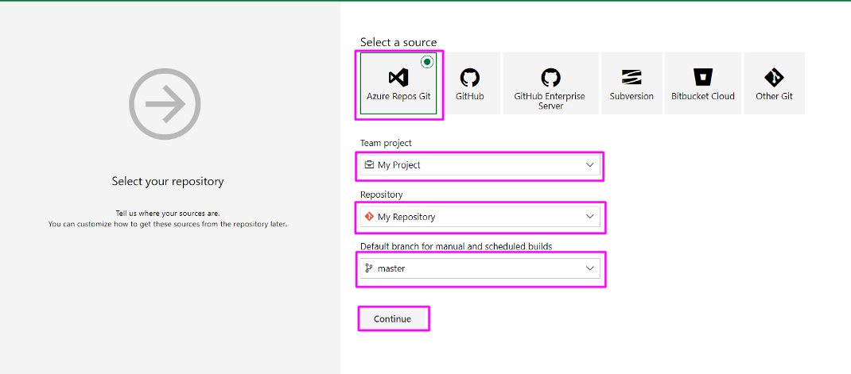
Task: Click the 'Default branch for manual and scheduled builds' label
Action: (456, 247)
